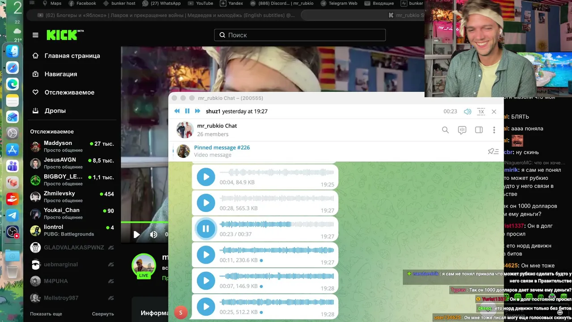Open Zhmilevsky's followed channel
Viewport: 572px width, 322px height.
(72, 197)
